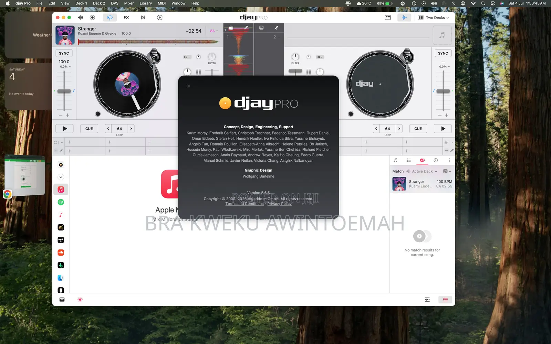551x344 pixels.
Task: Play the right deck
Action: 443,129
